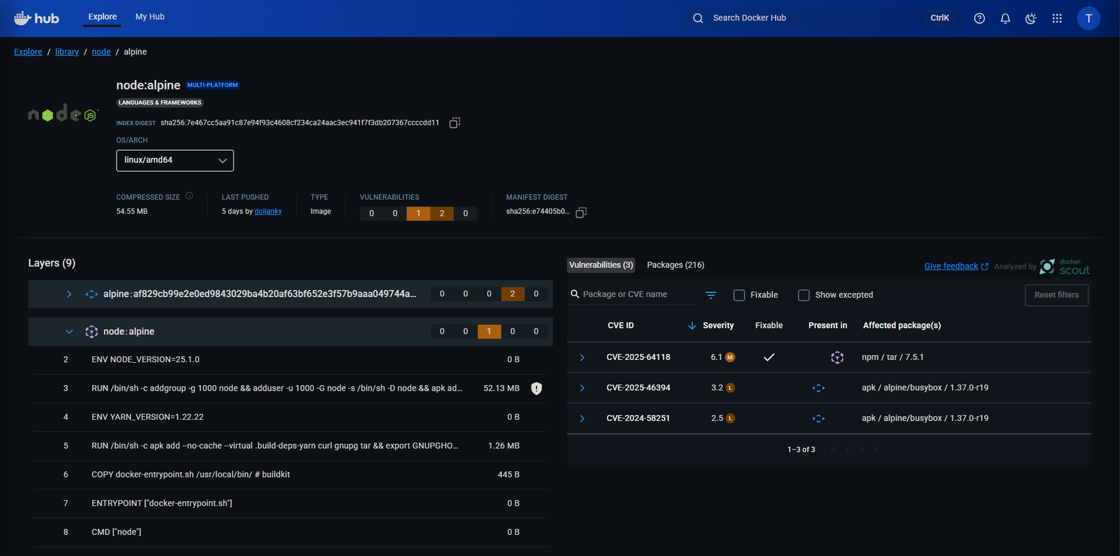Enable the Fixable checkbox
The image size is (1120, 556).
739,295
